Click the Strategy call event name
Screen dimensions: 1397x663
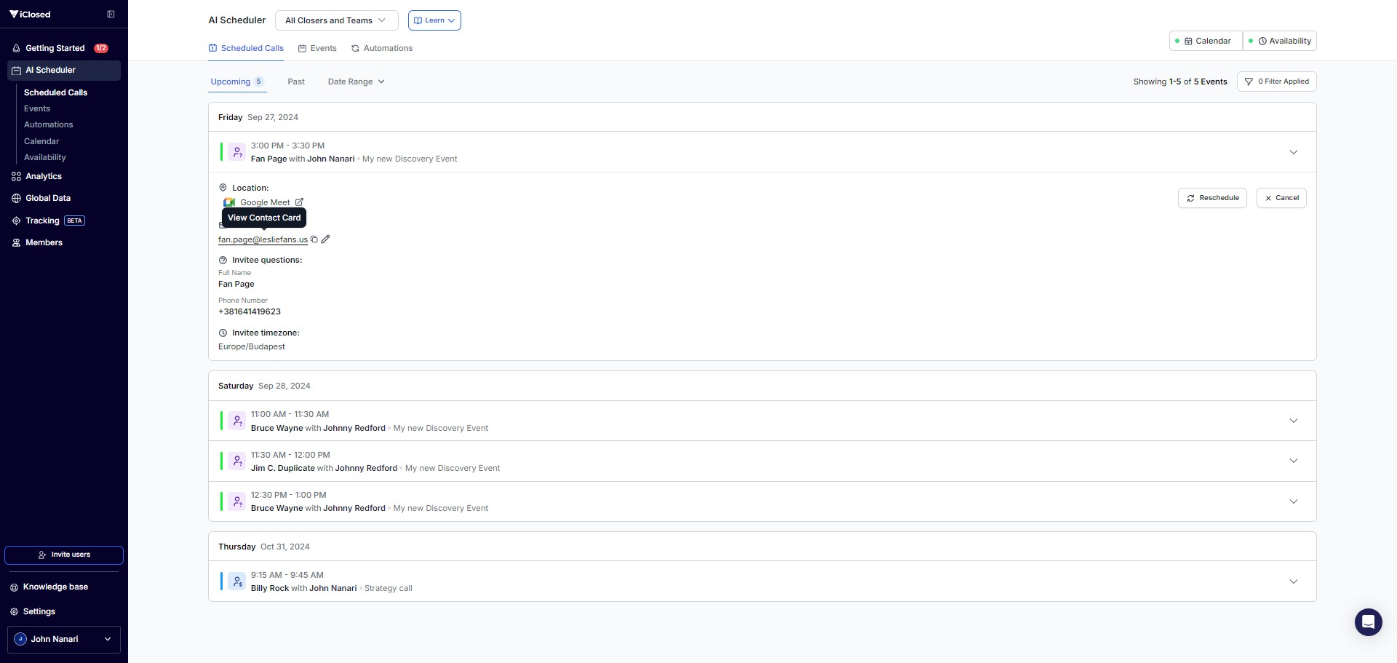[x=388, y=588]
